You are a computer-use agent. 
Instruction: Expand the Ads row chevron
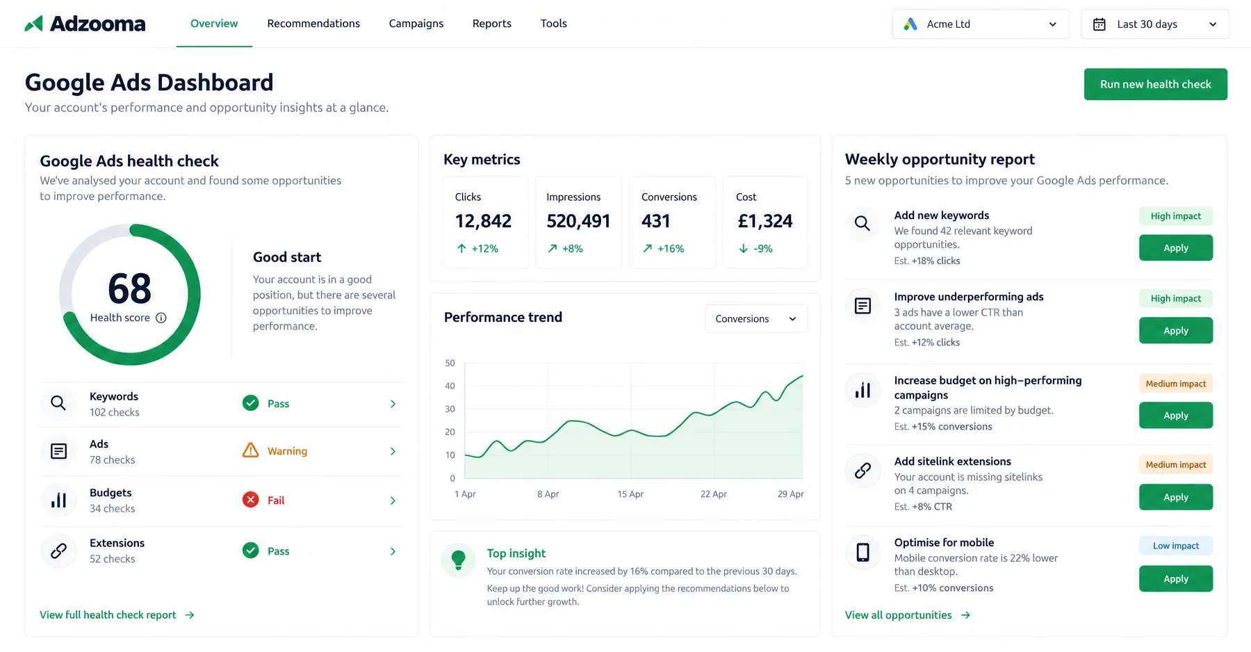pyautogui.click(x=393, y=451)
